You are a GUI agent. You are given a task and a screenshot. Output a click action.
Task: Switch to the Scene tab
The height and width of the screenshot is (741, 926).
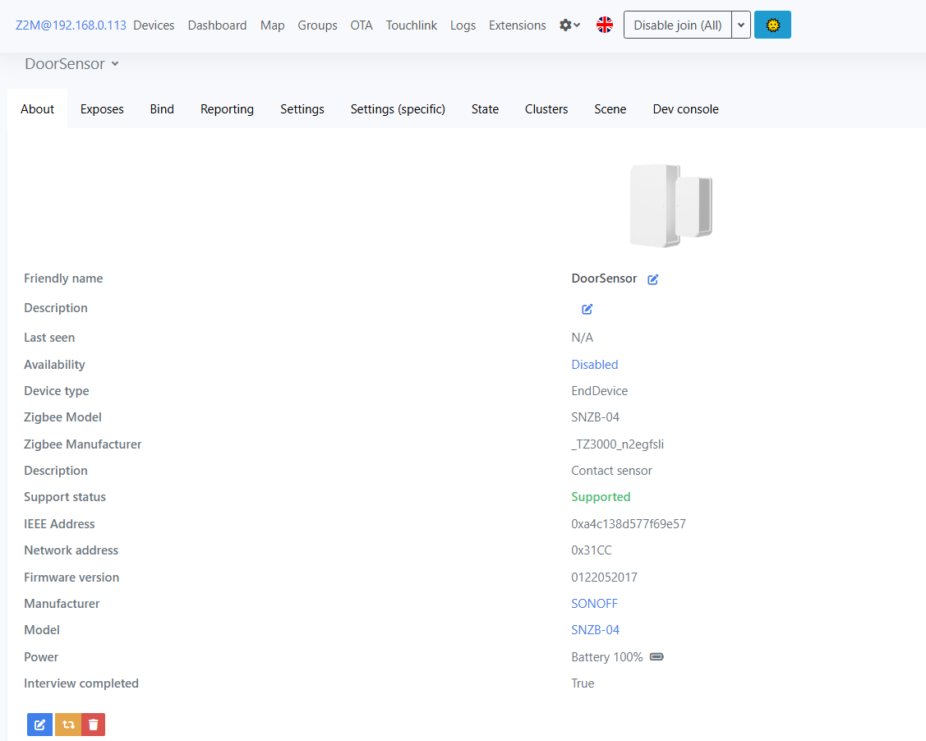tap(610, 109)
